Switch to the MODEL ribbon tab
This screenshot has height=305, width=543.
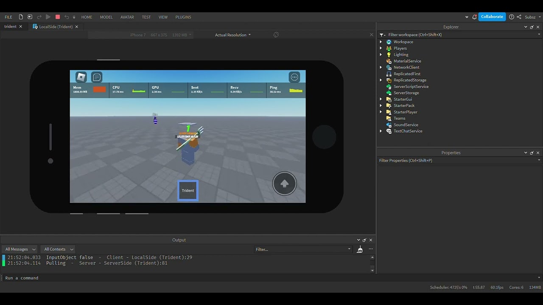(x=106, y=17)
